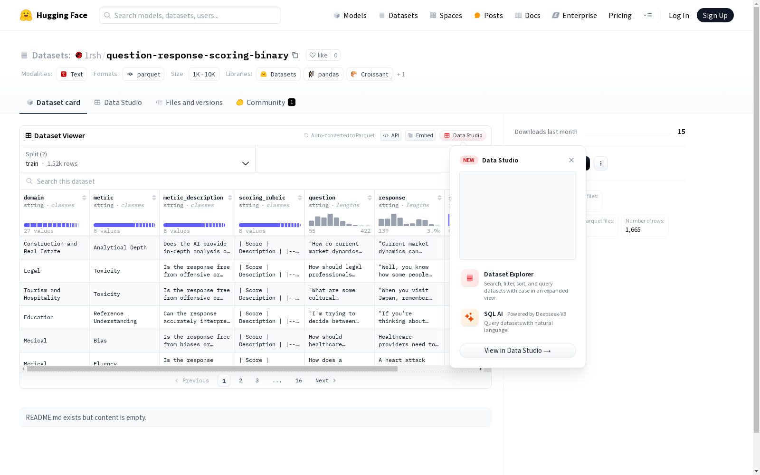Click View in Data Studio button
Viewport: 760px width, 475px height.
pos(518,351)
